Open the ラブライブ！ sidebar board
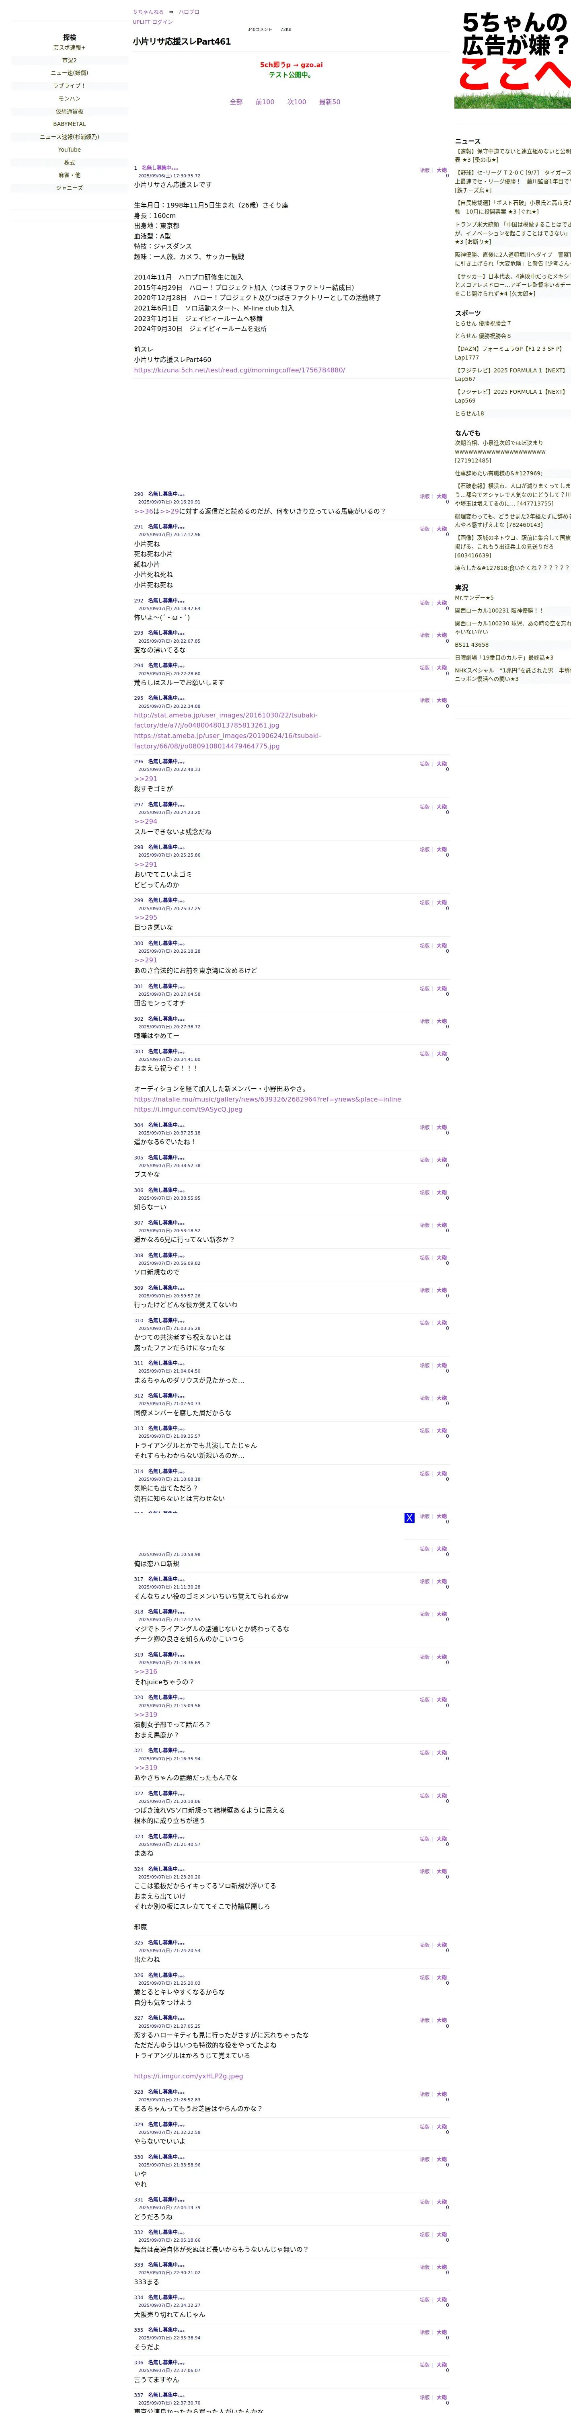The width and height of the screenshot is (571, 2413). [x=69, y=85]
